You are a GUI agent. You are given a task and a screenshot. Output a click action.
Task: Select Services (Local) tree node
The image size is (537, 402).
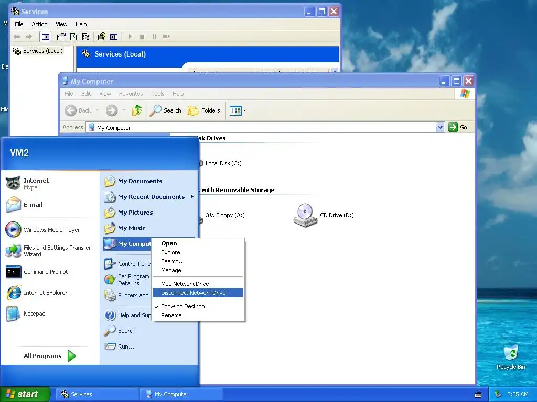pos(38,51)
